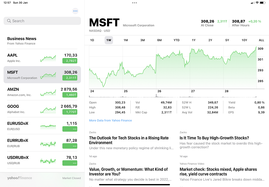This screenshot has width=269, height=187.
Task: Switch chart range to 1D
Action: coord(92,40)
